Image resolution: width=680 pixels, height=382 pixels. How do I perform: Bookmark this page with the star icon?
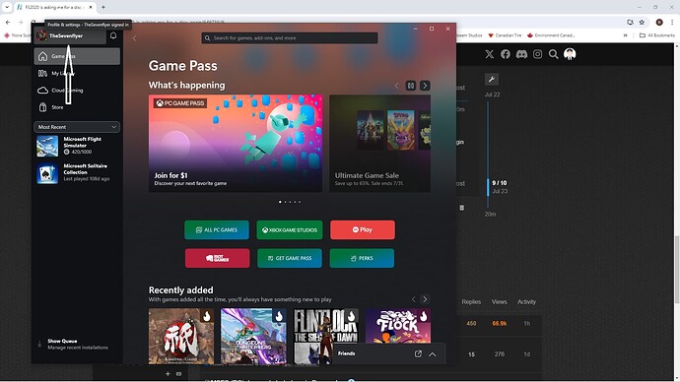[642, 22]
